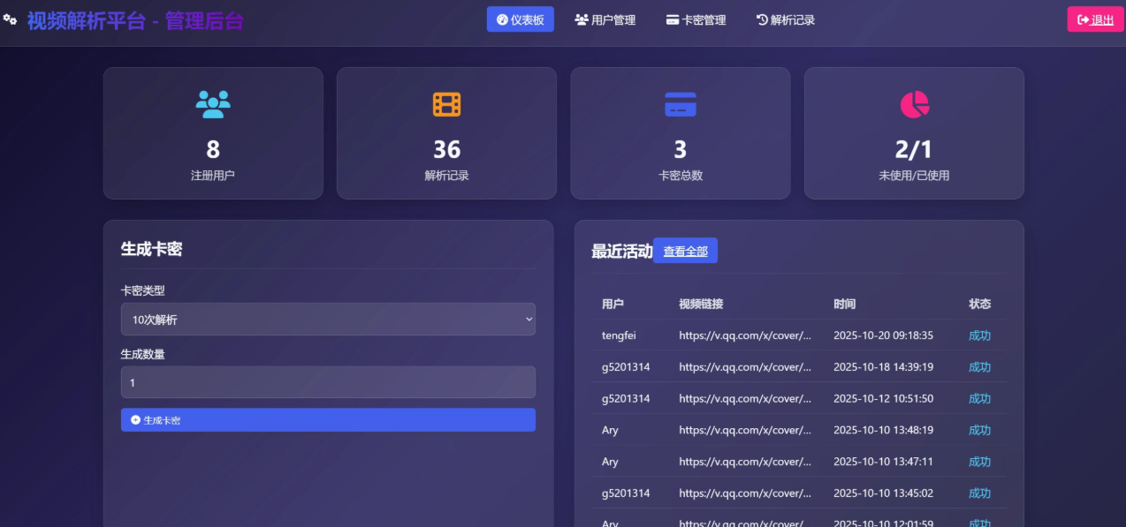Click username g5201314 in the 2025-10-12 row

coord(626,399)
